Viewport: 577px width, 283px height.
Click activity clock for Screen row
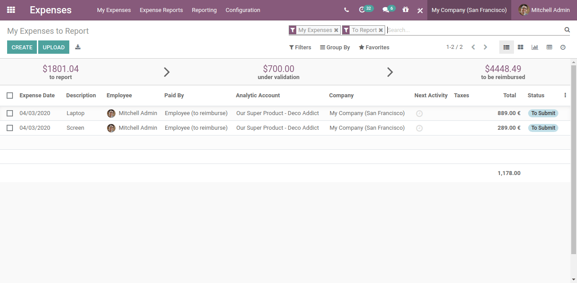(419, 128)
